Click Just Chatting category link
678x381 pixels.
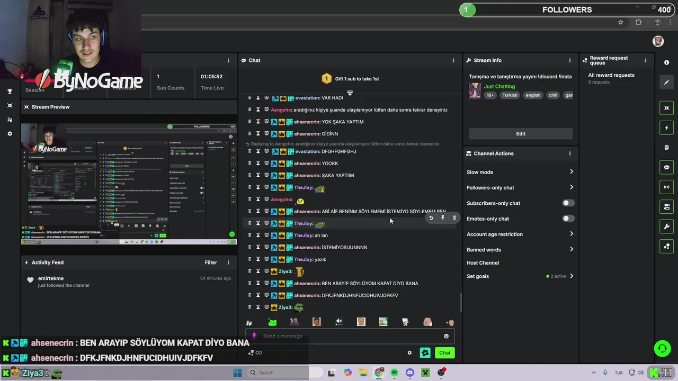click(499, 86)
